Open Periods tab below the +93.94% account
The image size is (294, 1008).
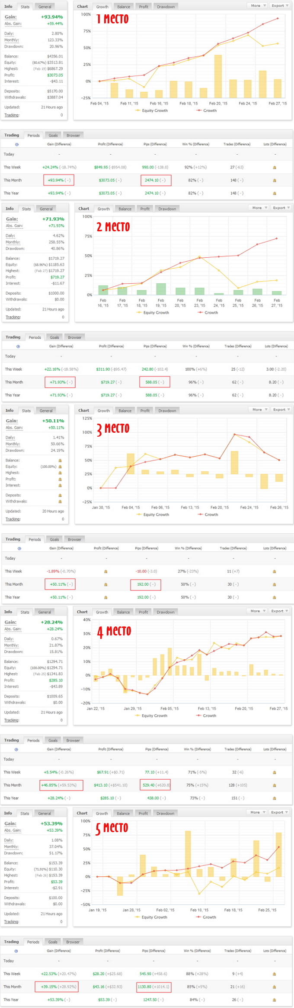coord(33,136)
